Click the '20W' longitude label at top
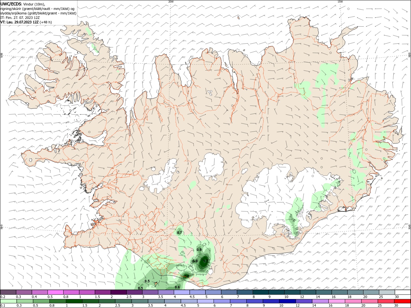 (171, 2)
